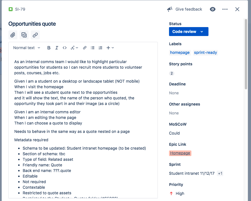Open the Code review status dropdown
The image size is (251, 201).
click(x=188, y=32)
